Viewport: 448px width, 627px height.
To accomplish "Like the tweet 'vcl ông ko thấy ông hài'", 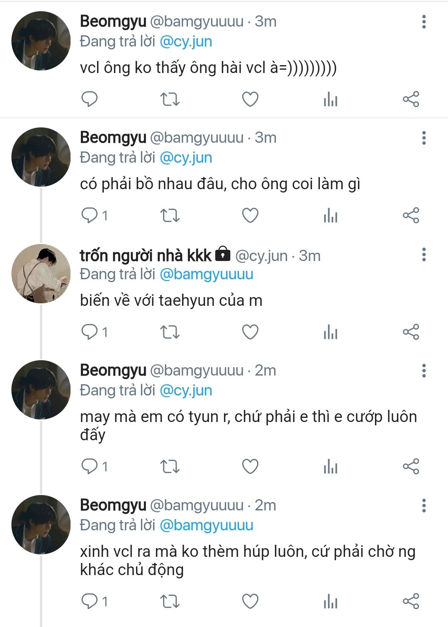I will click(x=250, y=99).
